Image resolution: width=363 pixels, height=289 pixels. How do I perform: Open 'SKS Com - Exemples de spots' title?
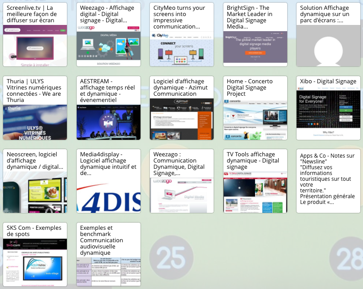tap(34, 231)
